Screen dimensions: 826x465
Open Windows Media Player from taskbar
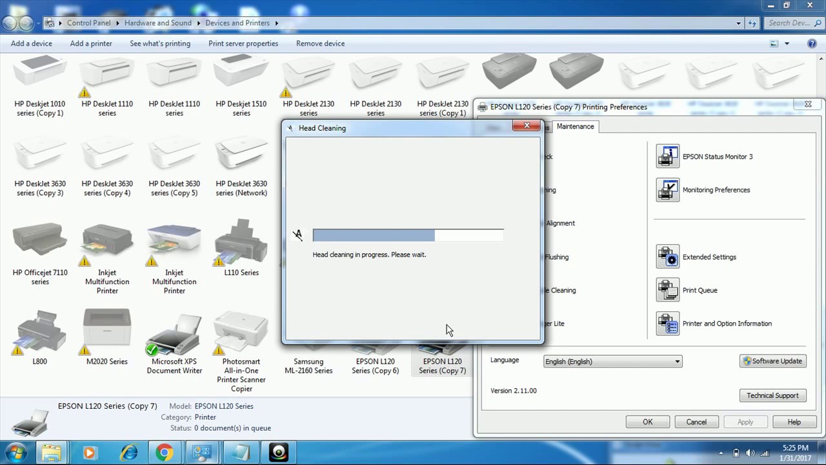pyautogui.click(x=89, y=453)
